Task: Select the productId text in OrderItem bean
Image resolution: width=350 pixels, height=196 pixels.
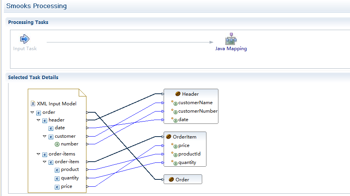Action: (189, 154)
